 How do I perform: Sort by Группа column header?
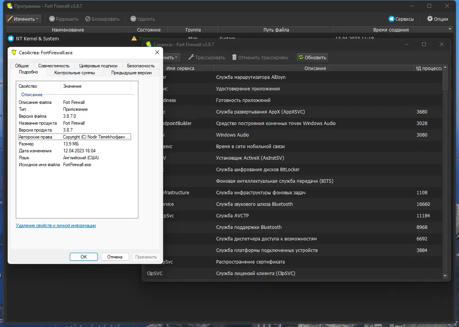pyautogui.click(x=193, y=30)
